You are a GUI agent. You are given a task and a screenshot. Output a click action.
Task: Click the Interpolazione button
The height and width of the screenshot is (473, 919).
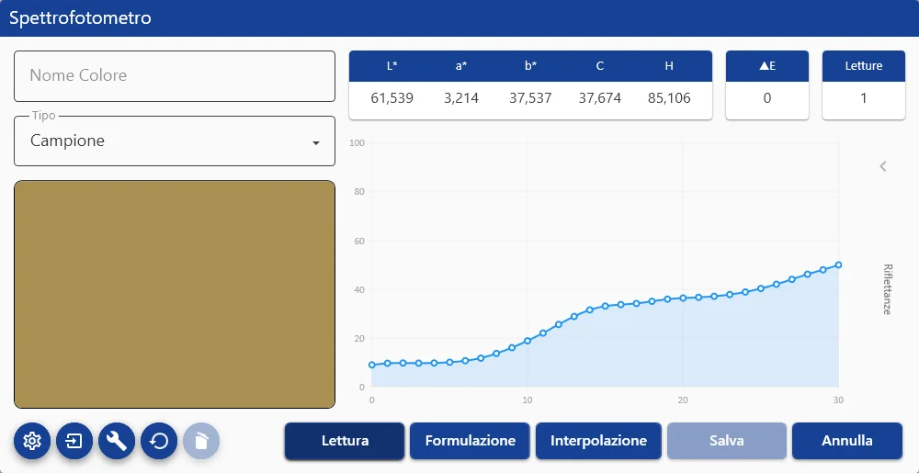598,441
